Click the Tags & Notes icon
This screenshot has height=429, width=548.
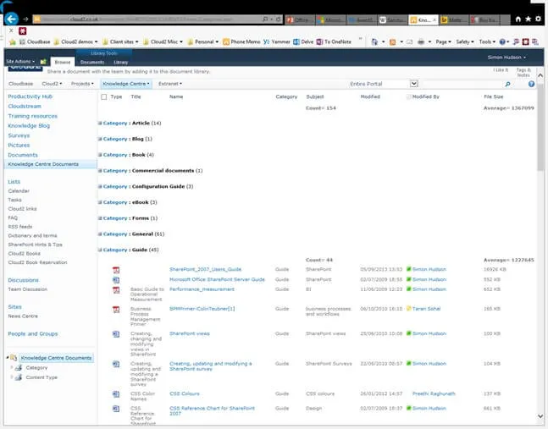(523, 71)
